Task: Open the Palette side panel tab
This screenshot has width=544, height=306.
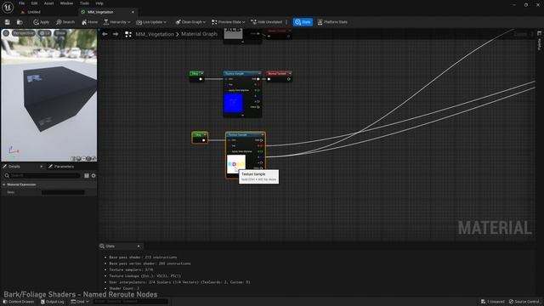Action: pos(540,41)
